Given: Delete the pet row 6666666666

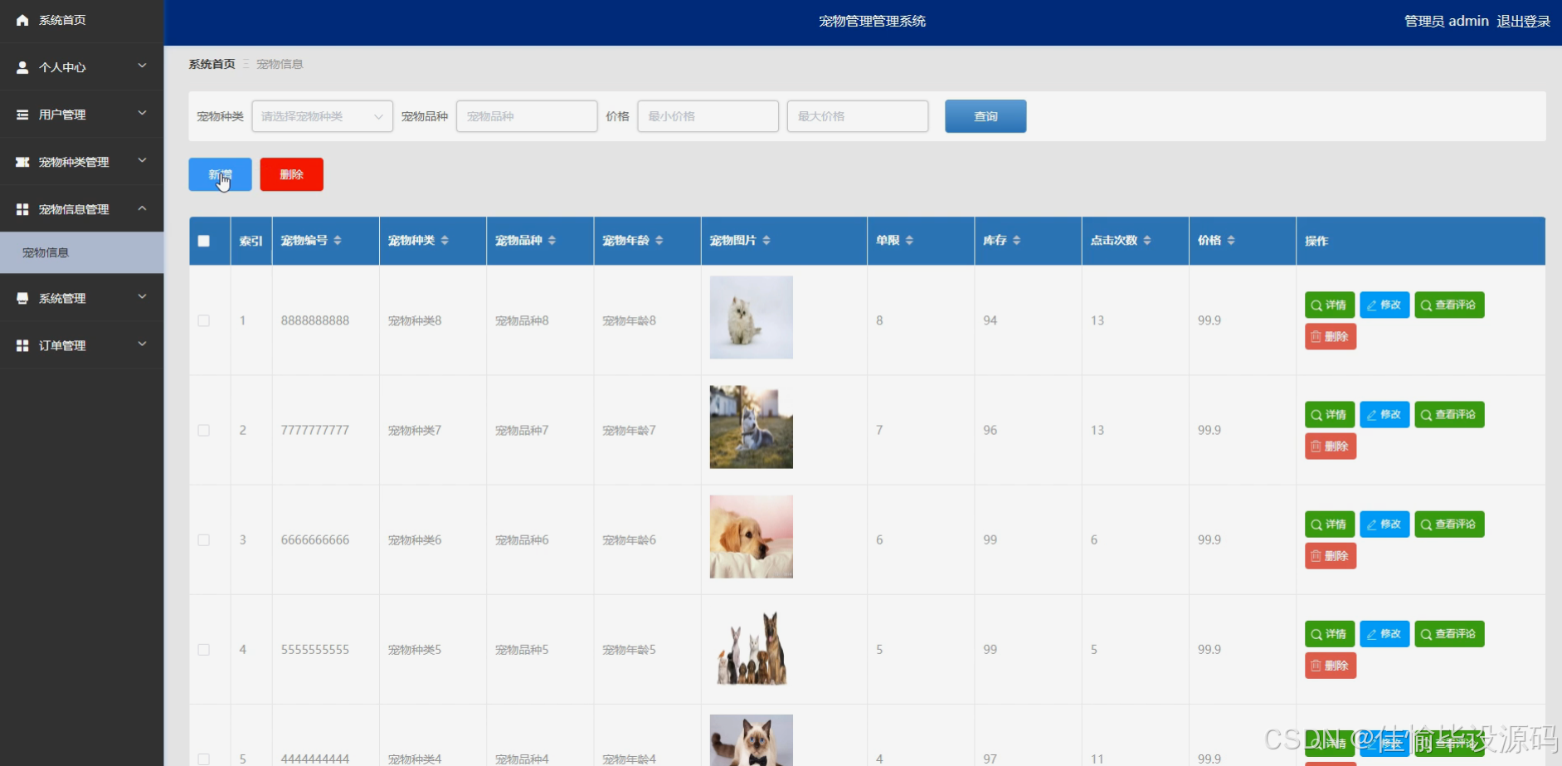Looking at the screenshot, I should pos(1331,555).
